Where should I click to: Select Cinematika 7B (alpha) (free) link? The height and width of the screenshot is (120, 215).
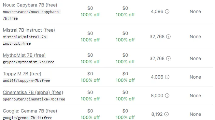[x=33, y=92]
